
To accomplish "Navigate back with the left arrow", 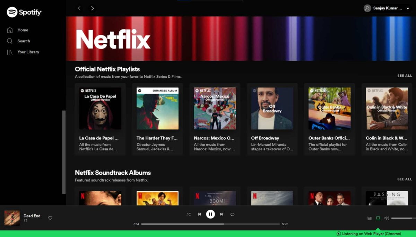I will 79,8.
